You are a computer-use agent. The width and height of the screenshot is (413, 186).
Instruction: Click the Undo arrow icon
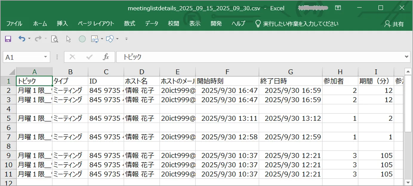(21, 39)
